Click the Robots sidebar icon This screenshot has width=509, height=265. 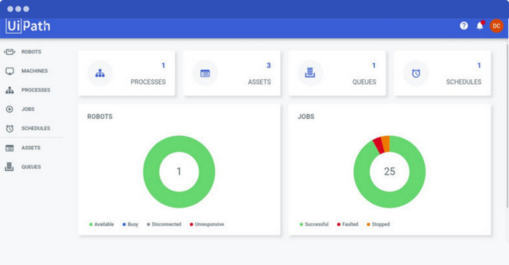10,52
